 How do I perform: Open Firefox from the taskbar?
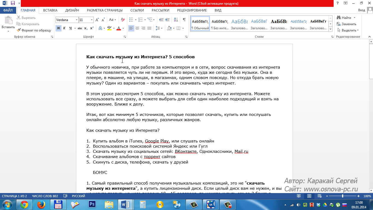coord(41,205)
